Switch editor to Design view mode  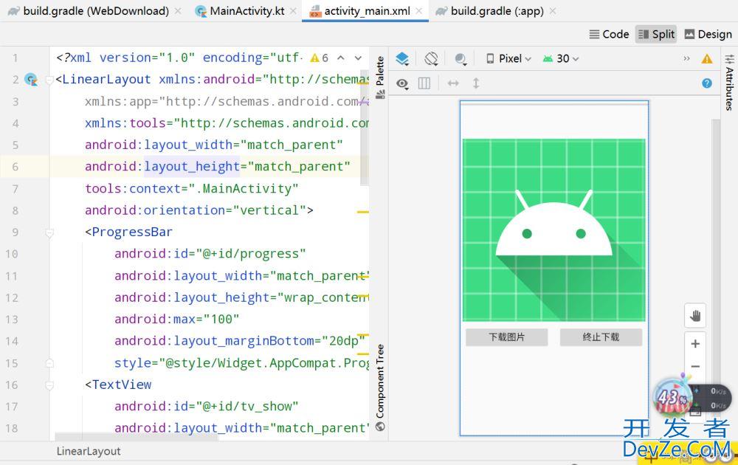click(x=708, y=35)
